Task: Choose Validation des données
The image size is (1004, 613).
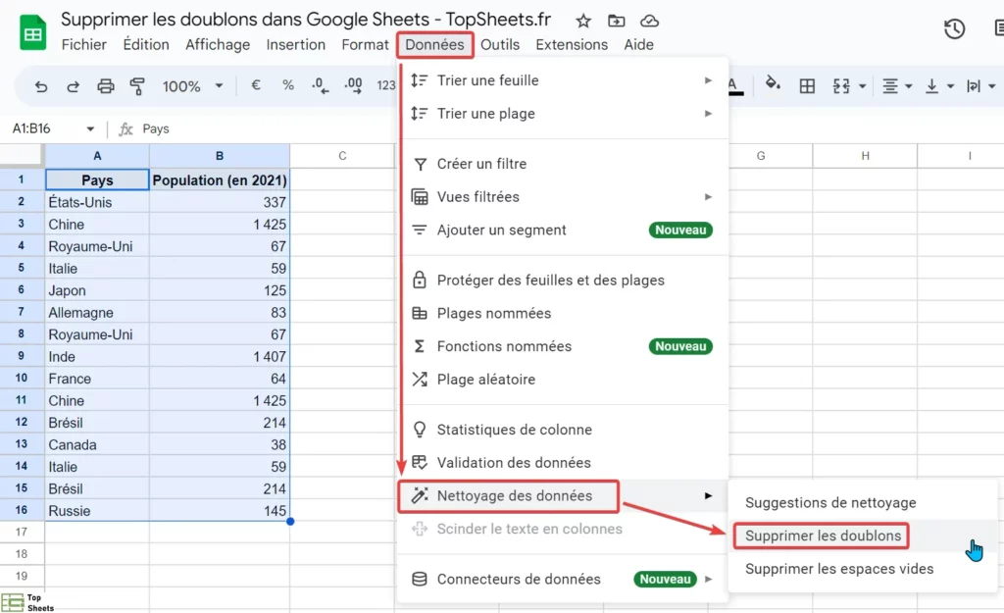Action: (x=562, y=463)
